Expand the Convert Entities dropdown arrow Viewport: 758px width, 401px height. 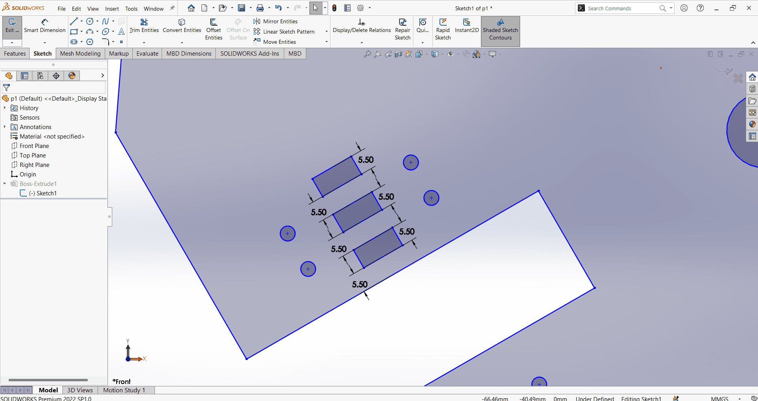click(182, 42)
